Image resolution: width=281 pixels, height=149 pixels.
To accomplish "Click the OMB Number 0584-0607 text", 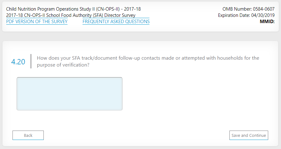I will [x=248, y=9].
